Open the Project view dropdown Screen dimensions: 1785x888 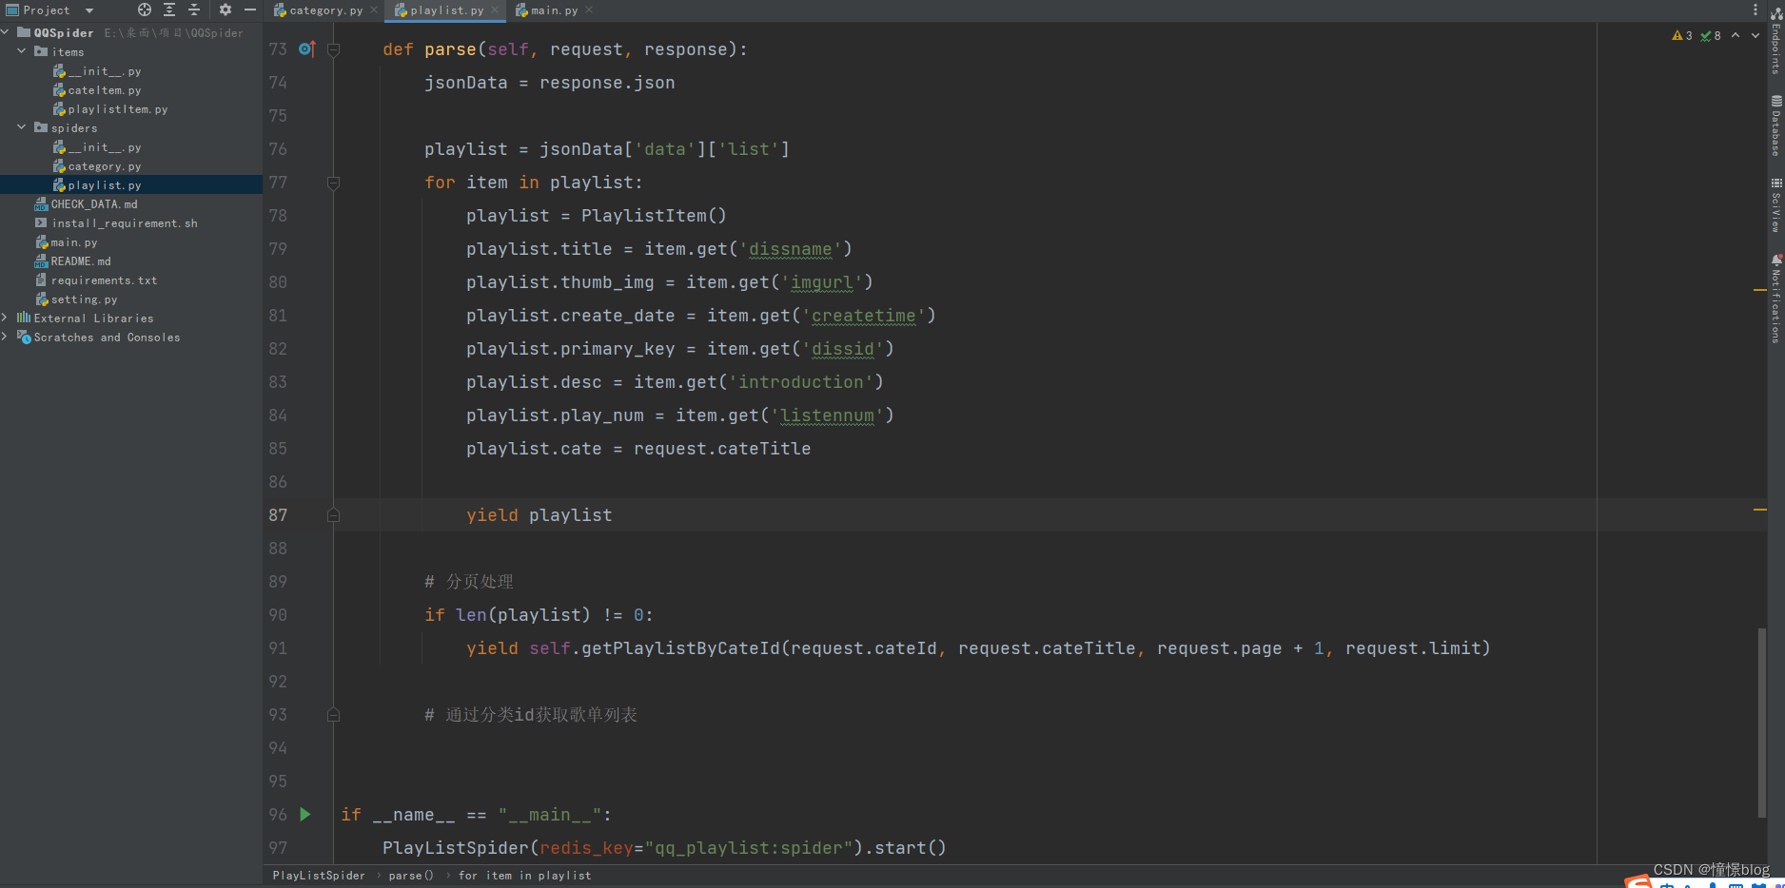(x=89, y=10)
